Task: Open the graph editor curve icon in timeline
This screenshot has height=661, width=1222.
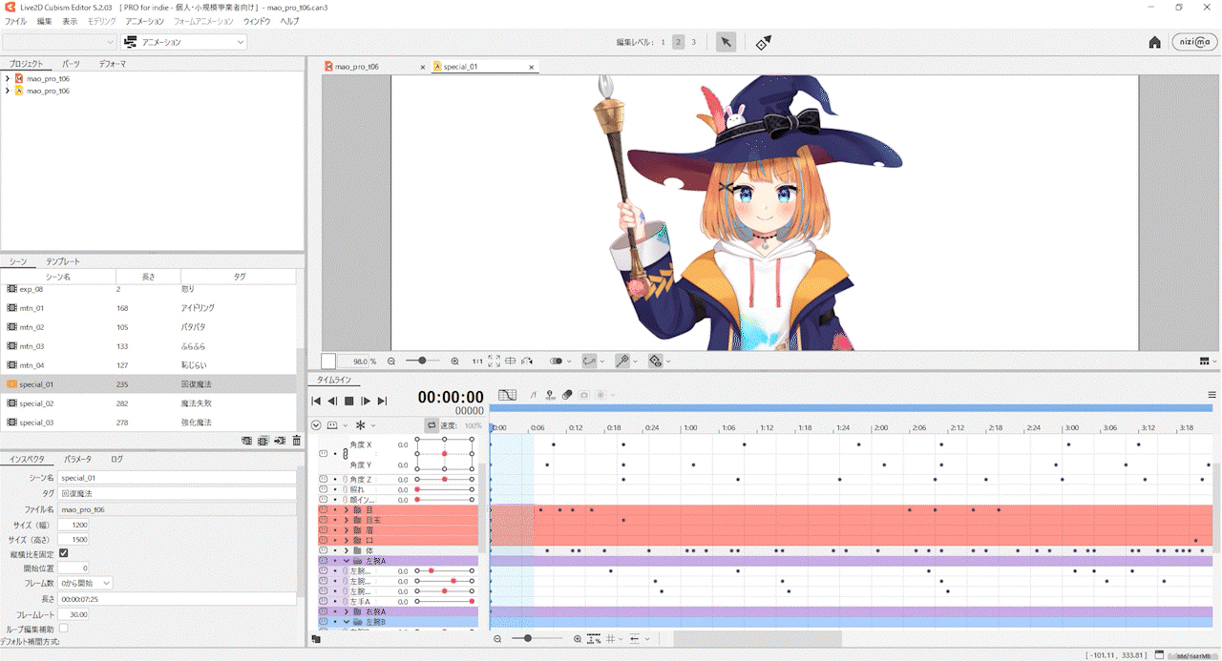Action: coord(508,395)
